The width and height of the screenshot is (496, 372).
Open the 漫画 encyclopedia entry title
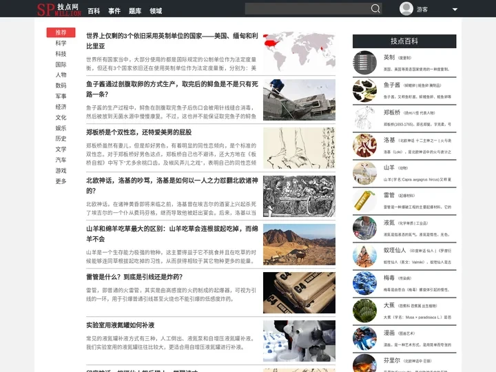click(x=389, y=333)
